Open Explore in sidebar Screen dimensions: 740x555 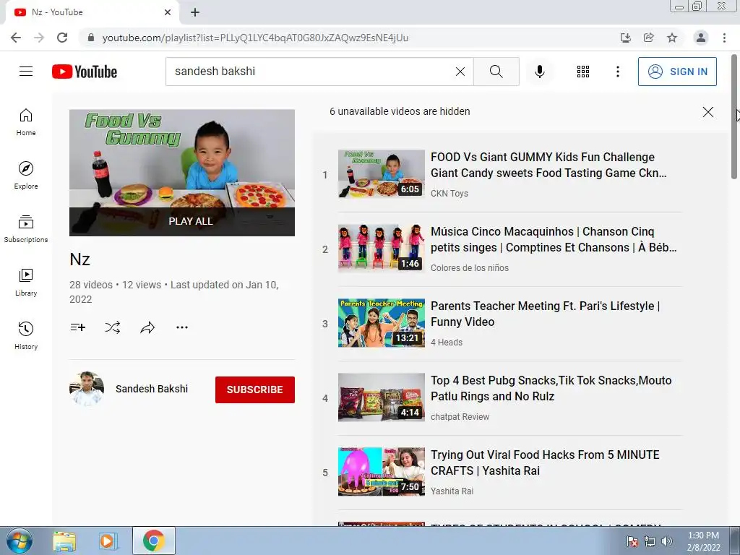click(x=26, y=176)
